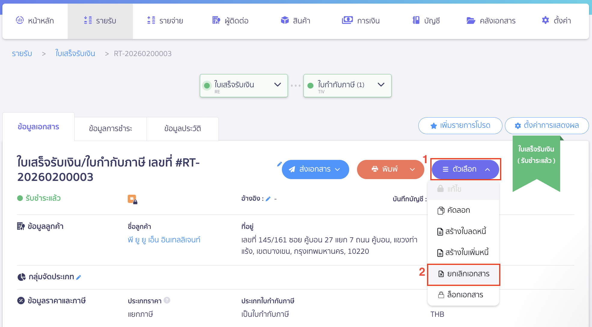The height and width of the screenshot is (327, 592).
Task: Click the pencil icon next to กลุ่มจัดประเภท
Action: point(79,277)
